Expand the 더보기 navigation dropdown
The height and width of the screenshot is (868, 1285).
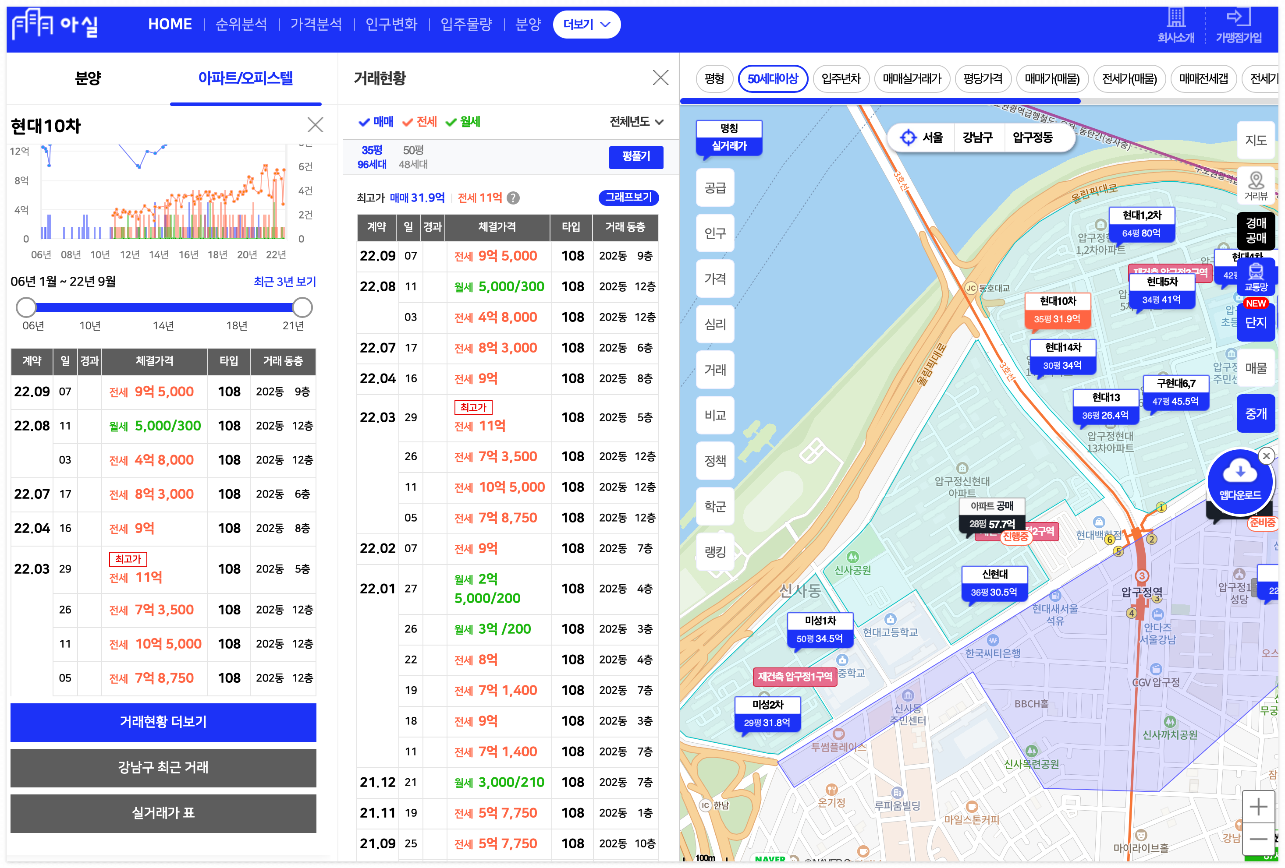tap(586, 25)
